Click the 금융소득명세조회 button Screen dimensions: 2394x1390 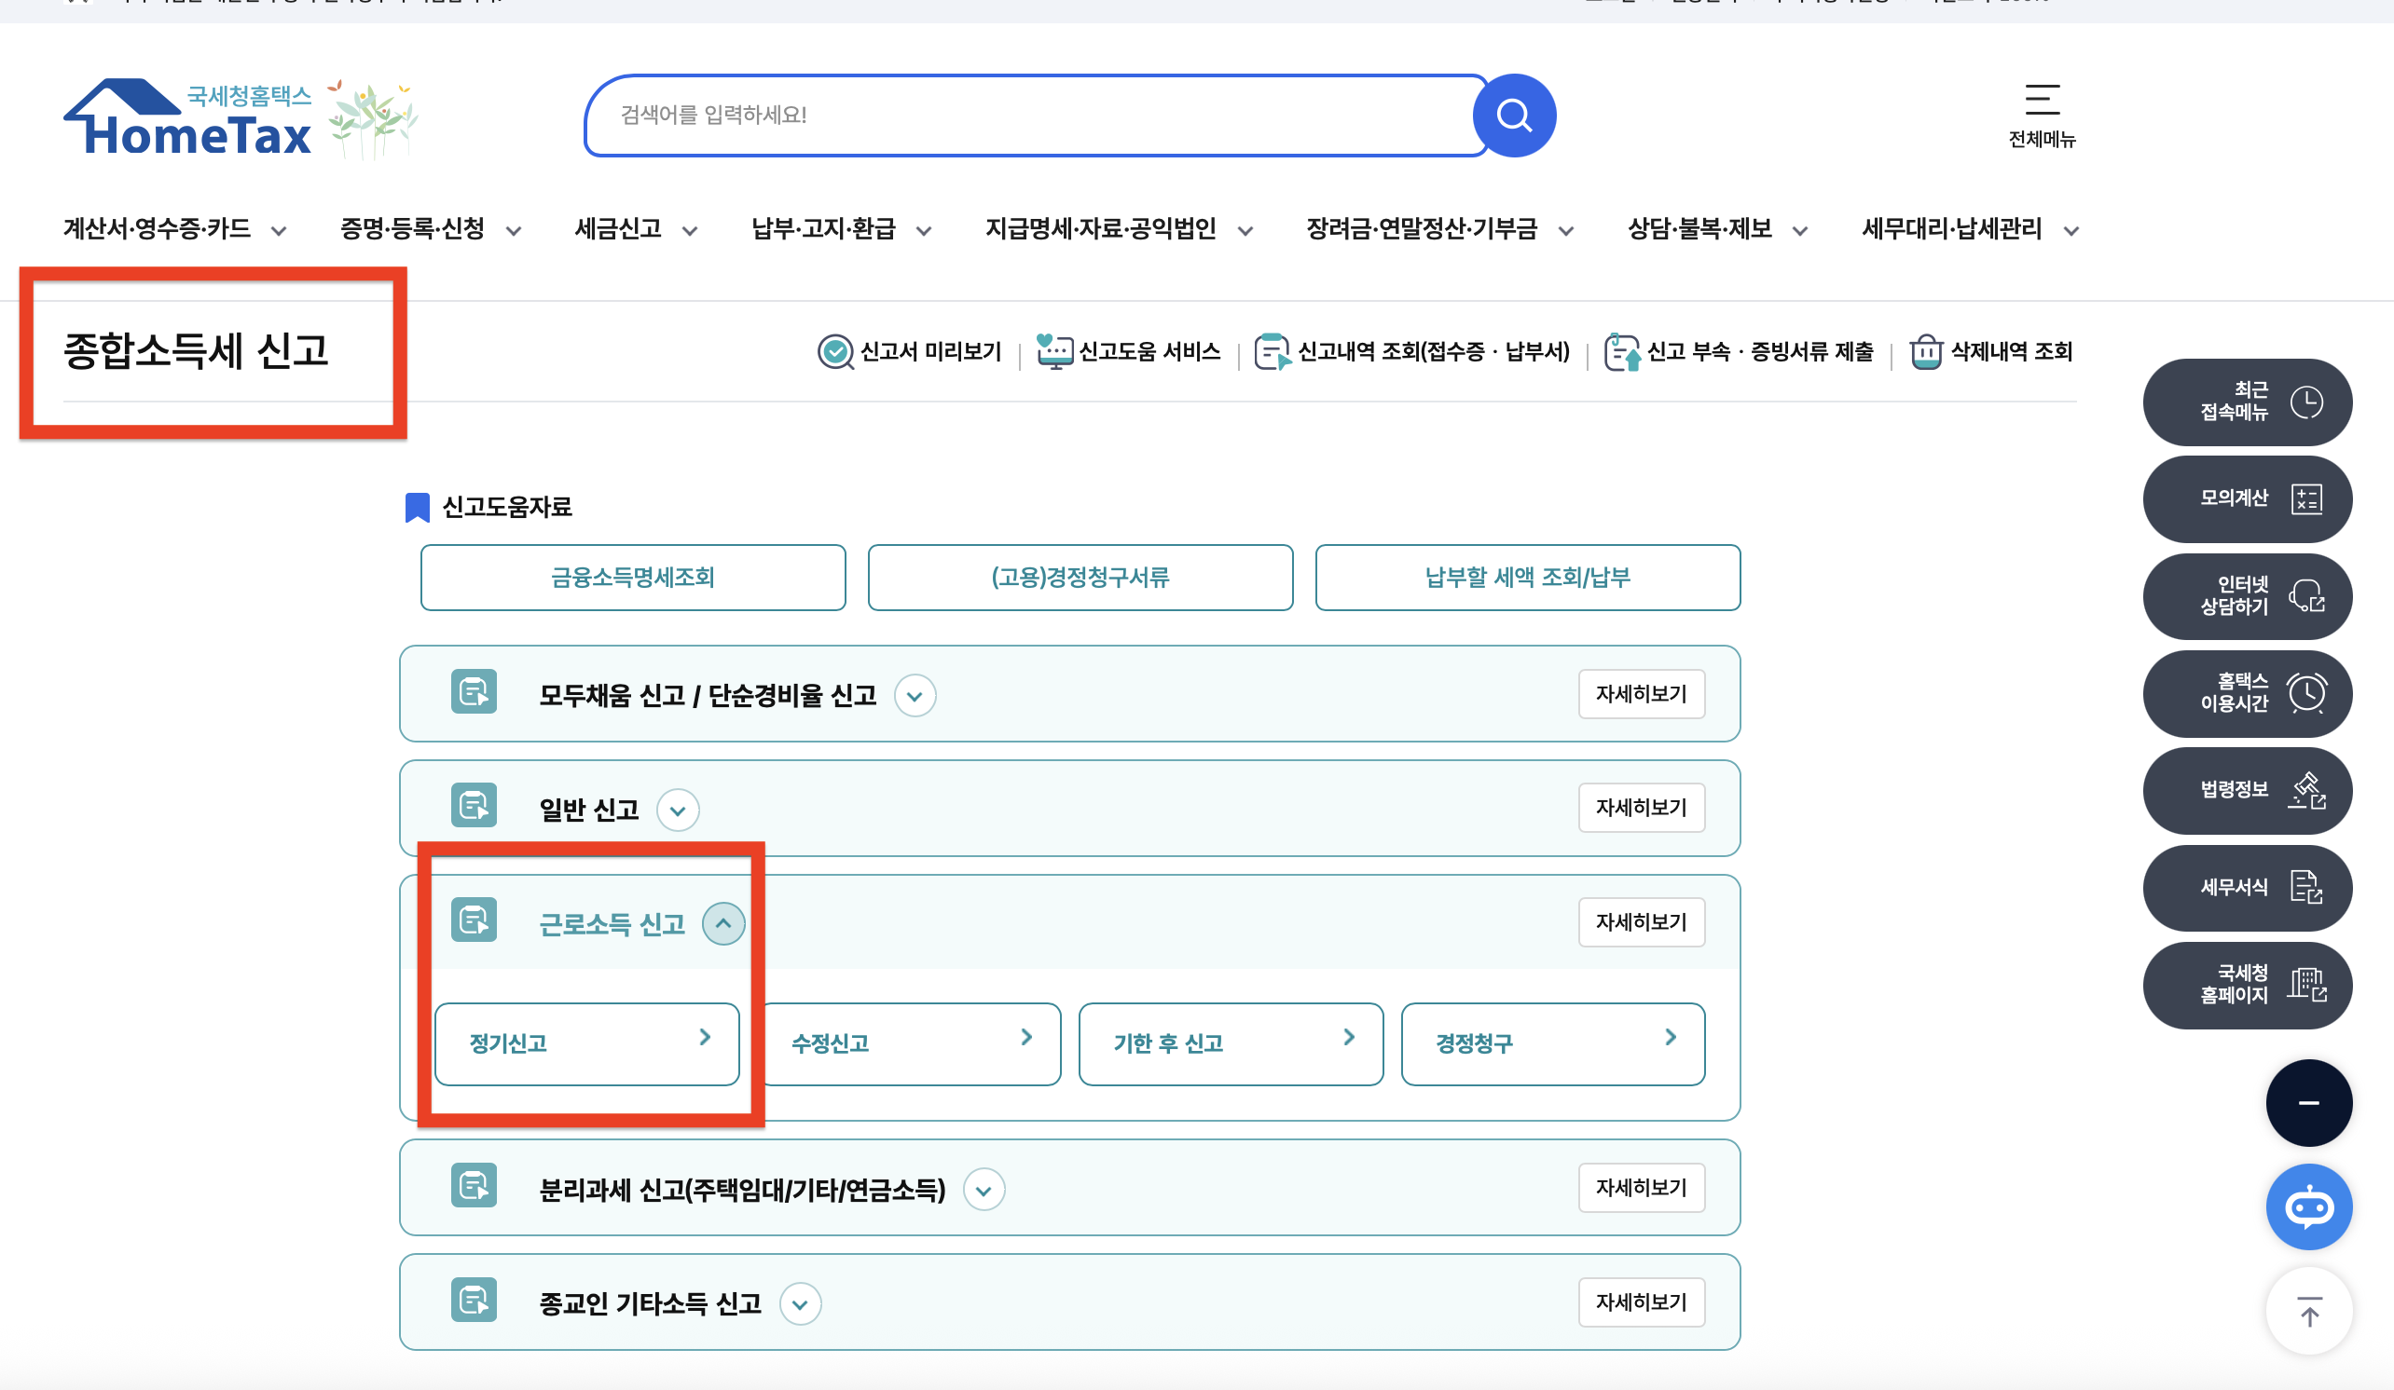(x=633, y=578)
